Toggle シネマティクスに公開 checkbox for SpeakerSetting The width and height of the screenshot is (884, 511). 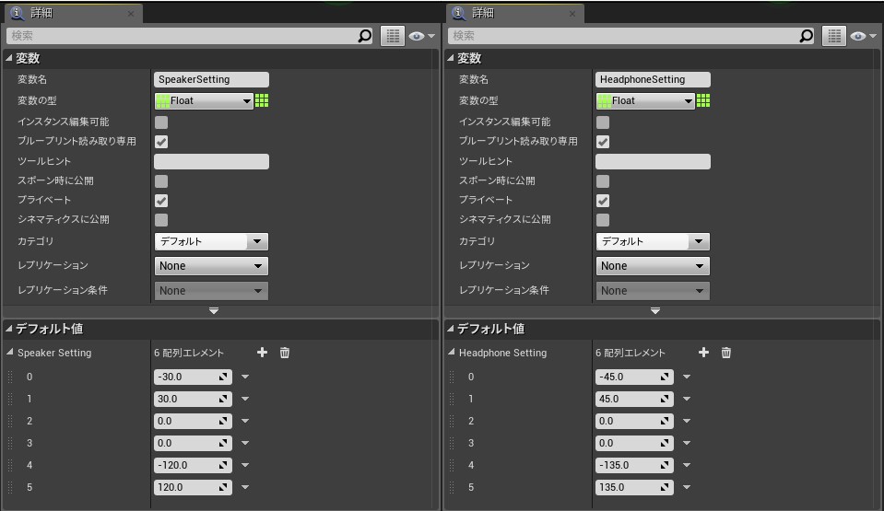coord(161,220)
